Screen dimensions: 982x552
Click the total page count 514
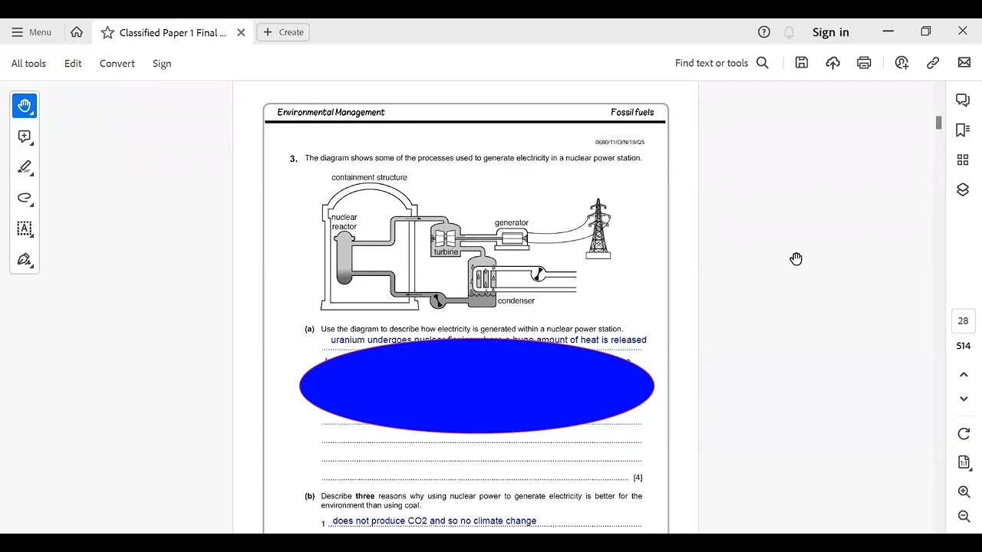pos(963,346)
